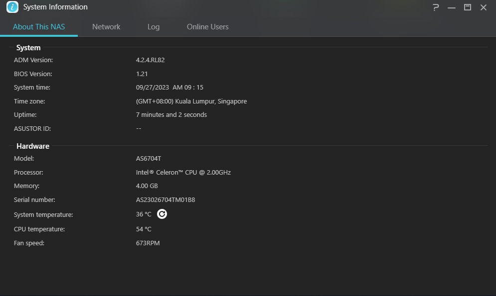The height and width of the screenshot is (296, 496).
Task: Click the Hardware section heading
Action: pos(33,146)
